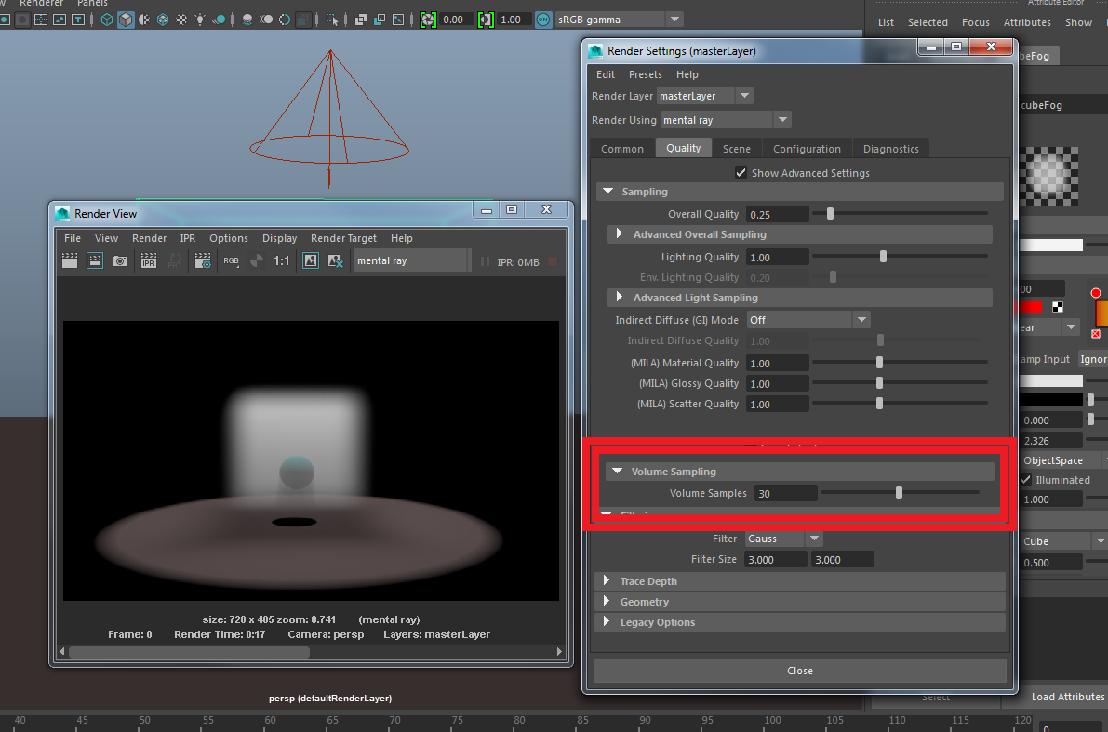Toggle the viewport color management ON button
Image resolution: width=1108 pixels, height=732 pixels.
(542, 20)
